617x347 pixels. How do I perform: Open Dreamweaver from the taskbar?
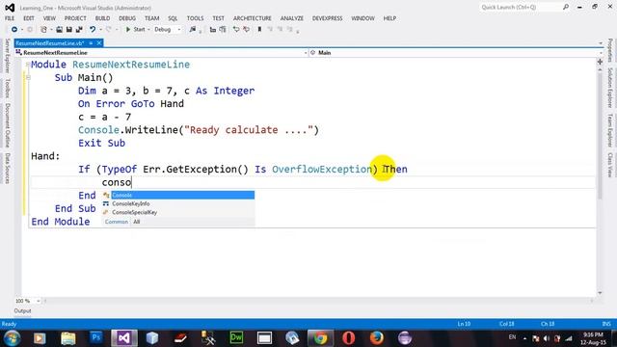(236, 338)
